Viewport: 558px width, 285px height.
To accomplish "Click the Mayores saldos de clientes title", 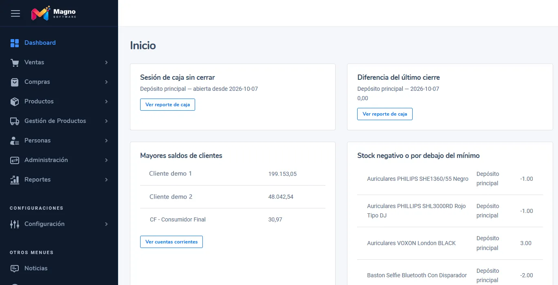I will [181, 156].
